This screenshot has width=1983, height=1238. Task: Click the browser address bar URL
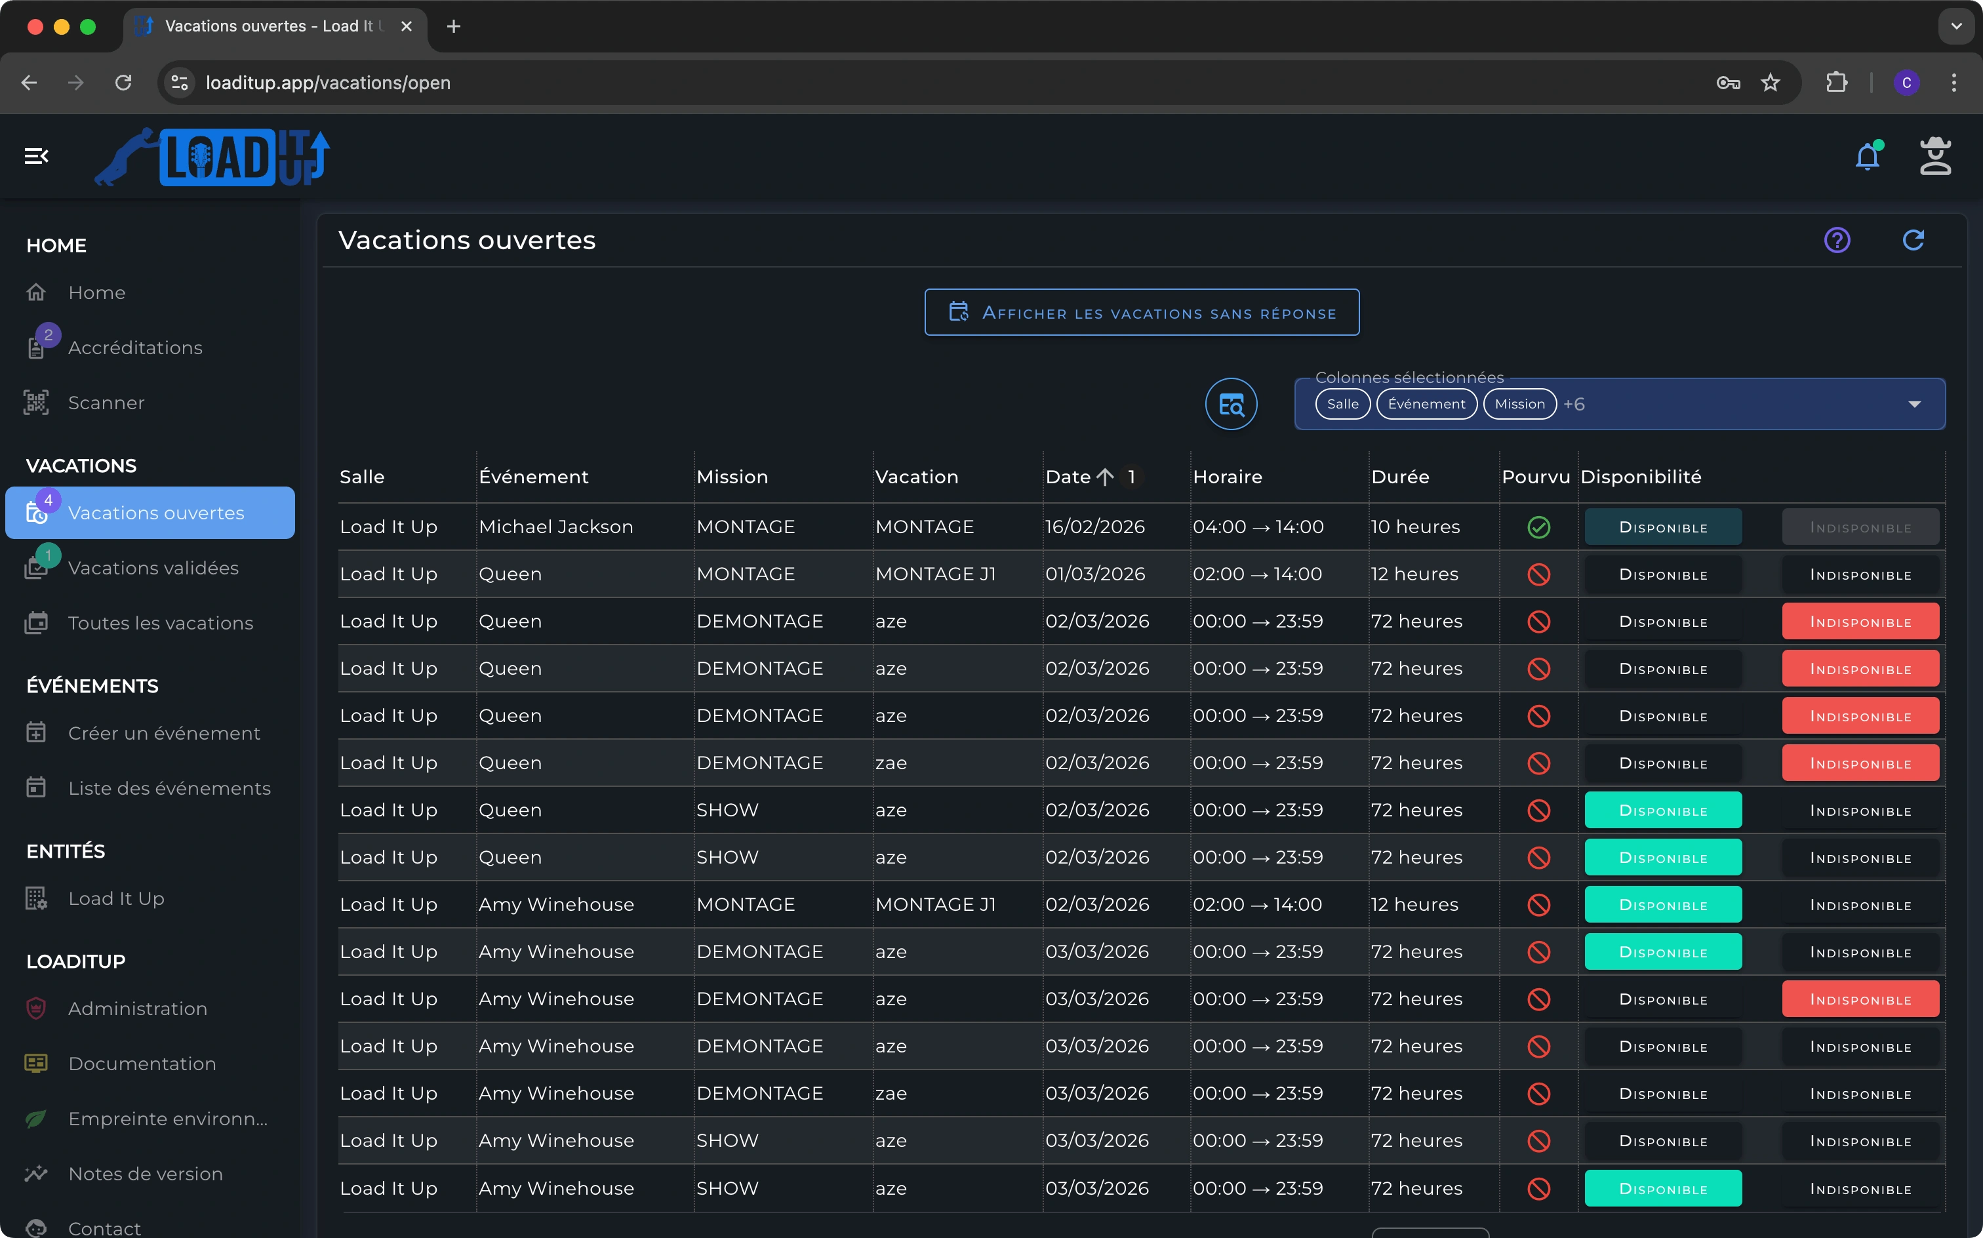[327, 83]
